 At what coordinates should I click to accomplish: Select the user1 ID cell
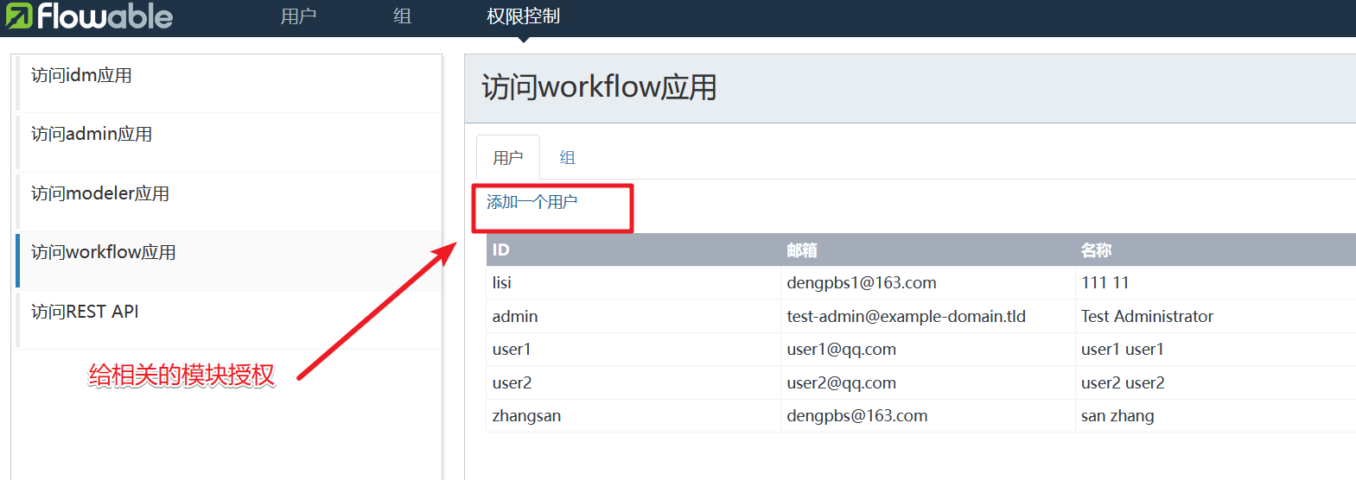click(x=633, y=350)
